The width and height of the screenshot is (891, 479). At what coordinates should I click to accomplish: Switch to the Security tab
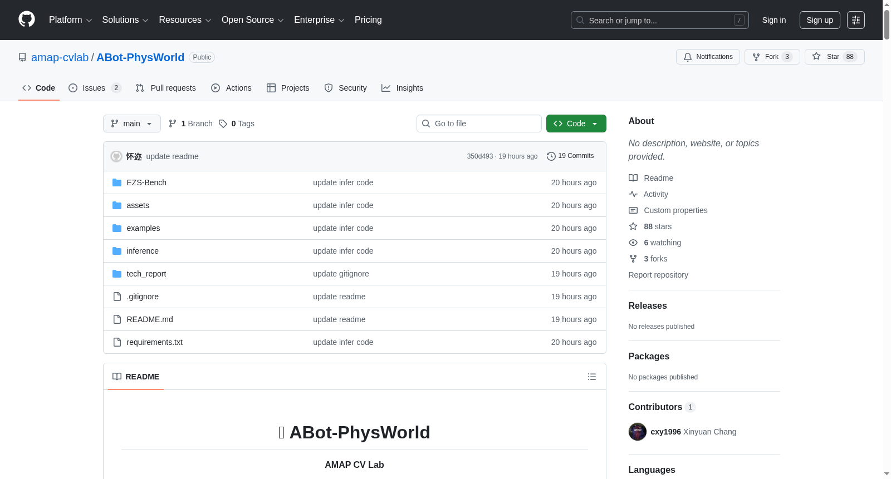pos(346,88)
